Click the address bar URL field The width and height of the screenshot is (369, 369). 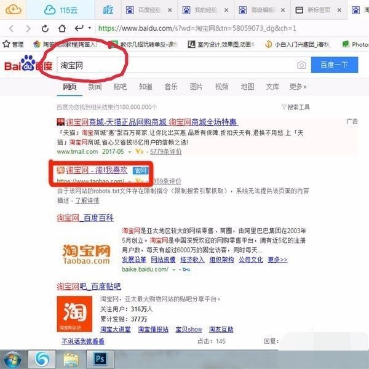coord(197,28)
